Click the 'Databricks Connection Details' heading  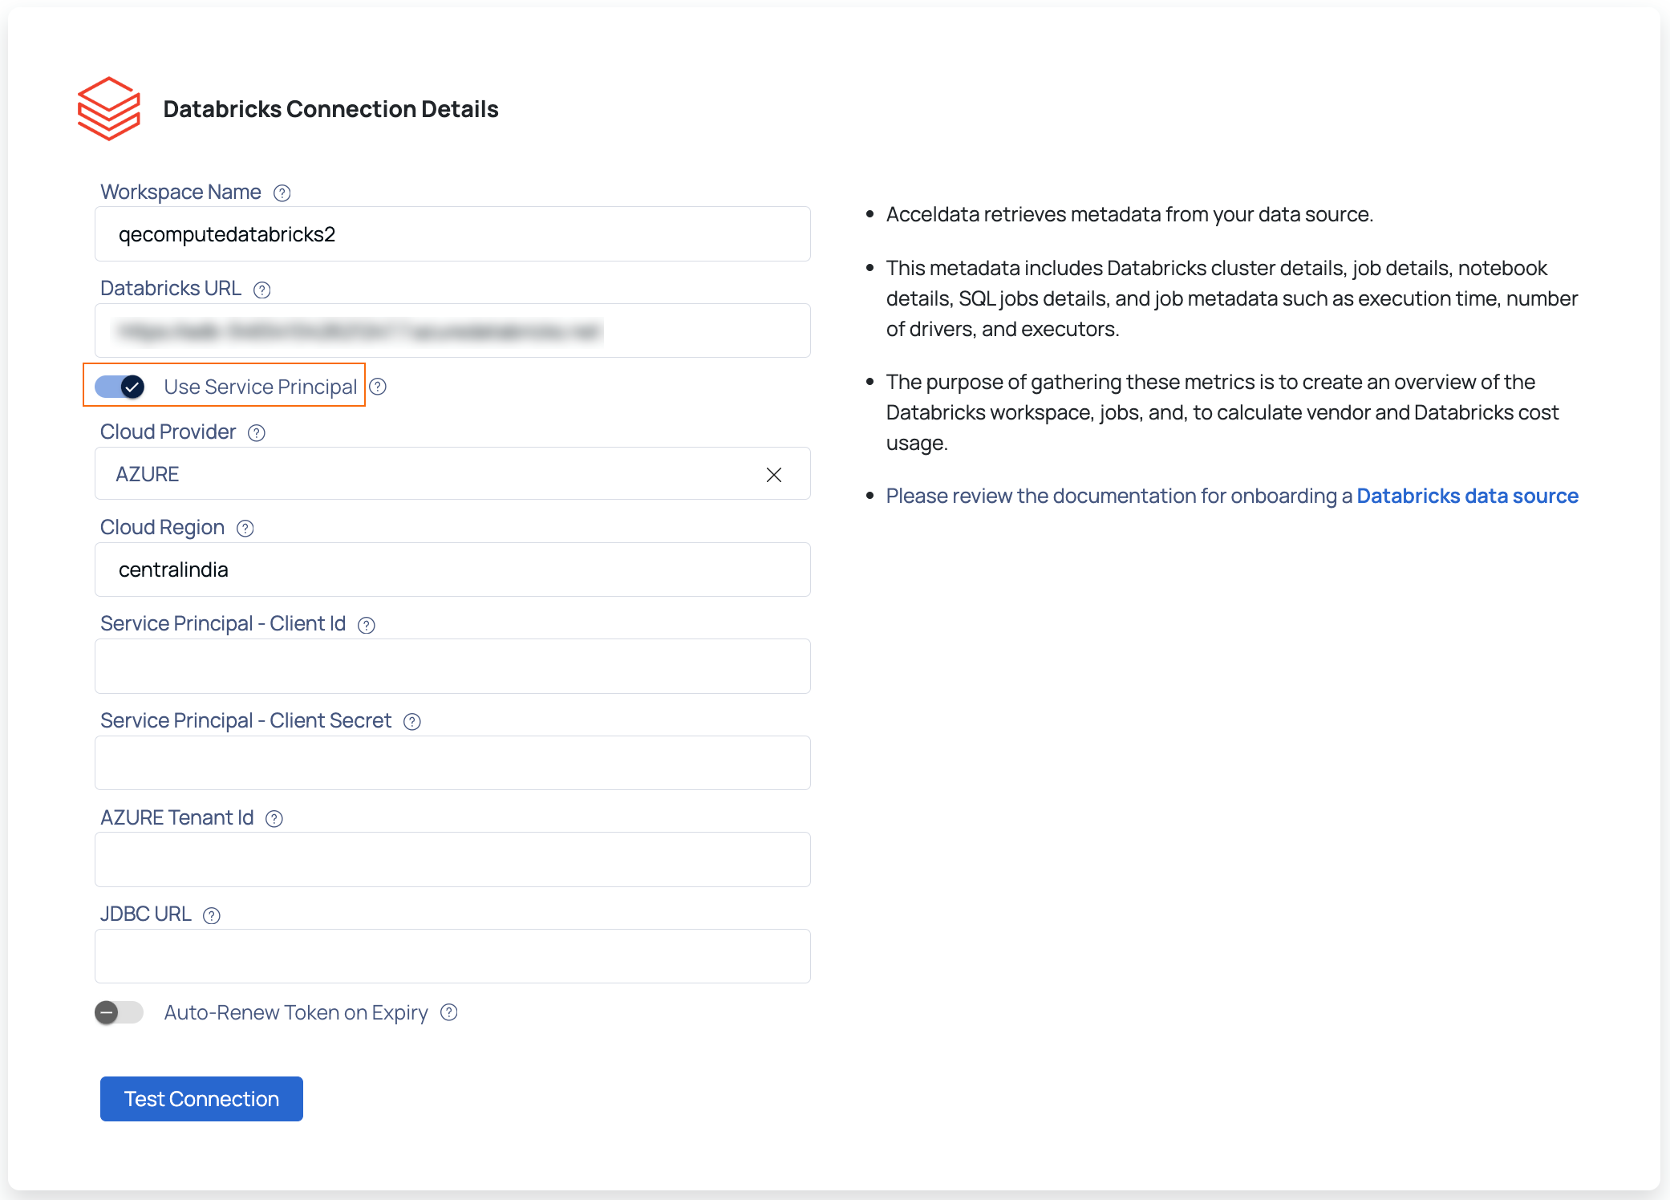[330, 109]
